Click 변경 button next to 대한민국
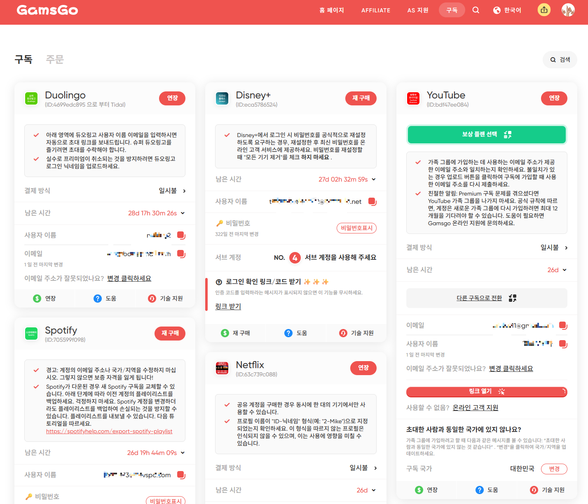 (x=554, y=469)
